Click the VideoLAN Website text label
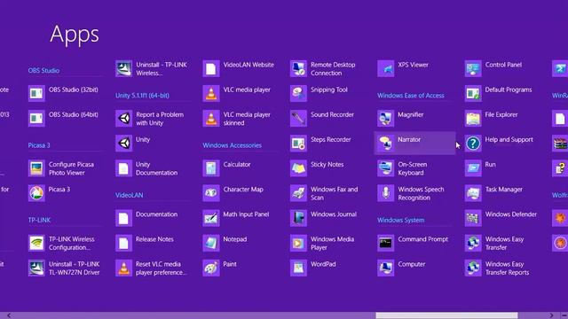This screenshot has height=319, width=568. tap(248, 65)
